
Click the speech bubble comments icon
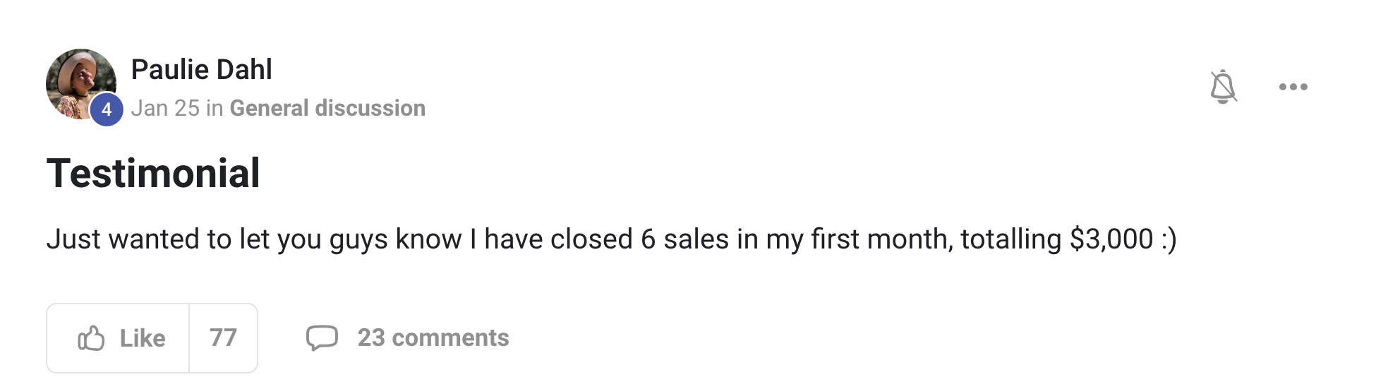(322, 337)
